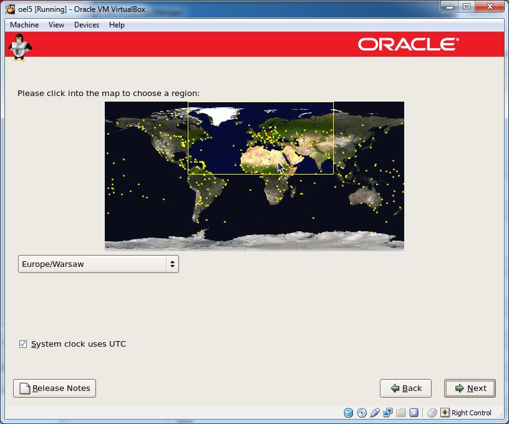The width and height of the screenshot is (509, 424).
Task: Open the Machine menu
Action: coord(24,25)
